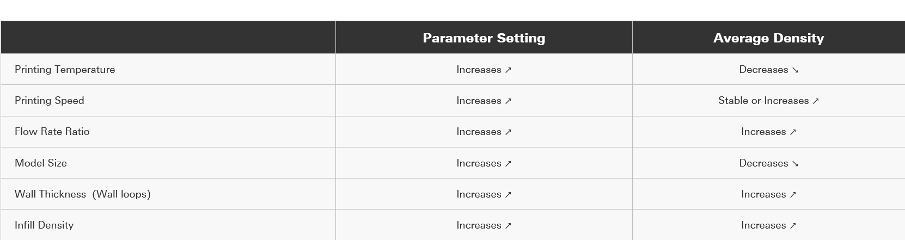Click the Average Density column header
The width and height of the screenshot is (905, 240).
[768, 38]
